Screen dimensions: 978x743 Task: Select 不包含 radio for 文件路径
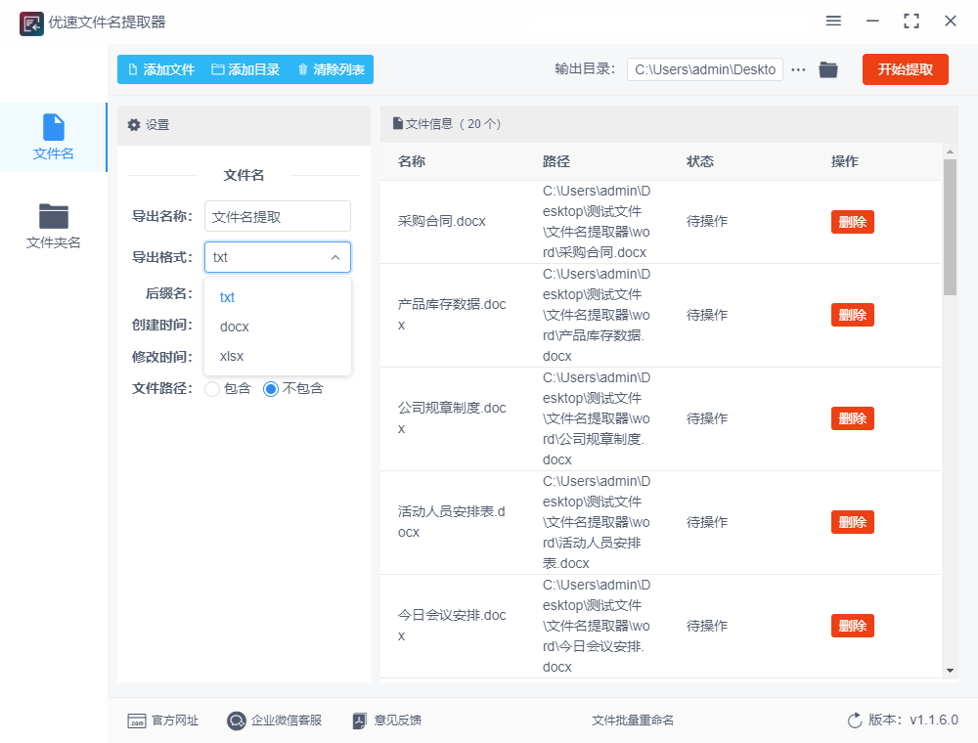271,388
